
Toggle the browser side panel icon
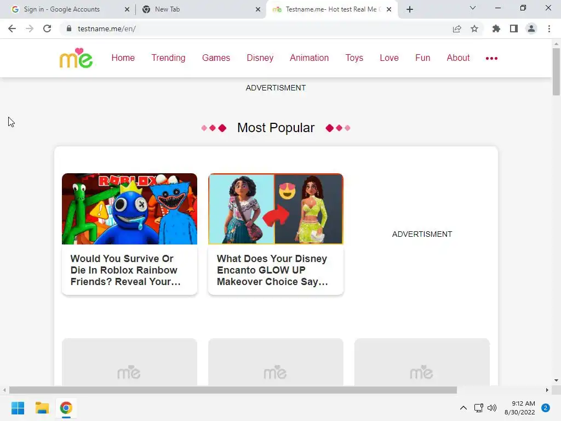[514, 29]
